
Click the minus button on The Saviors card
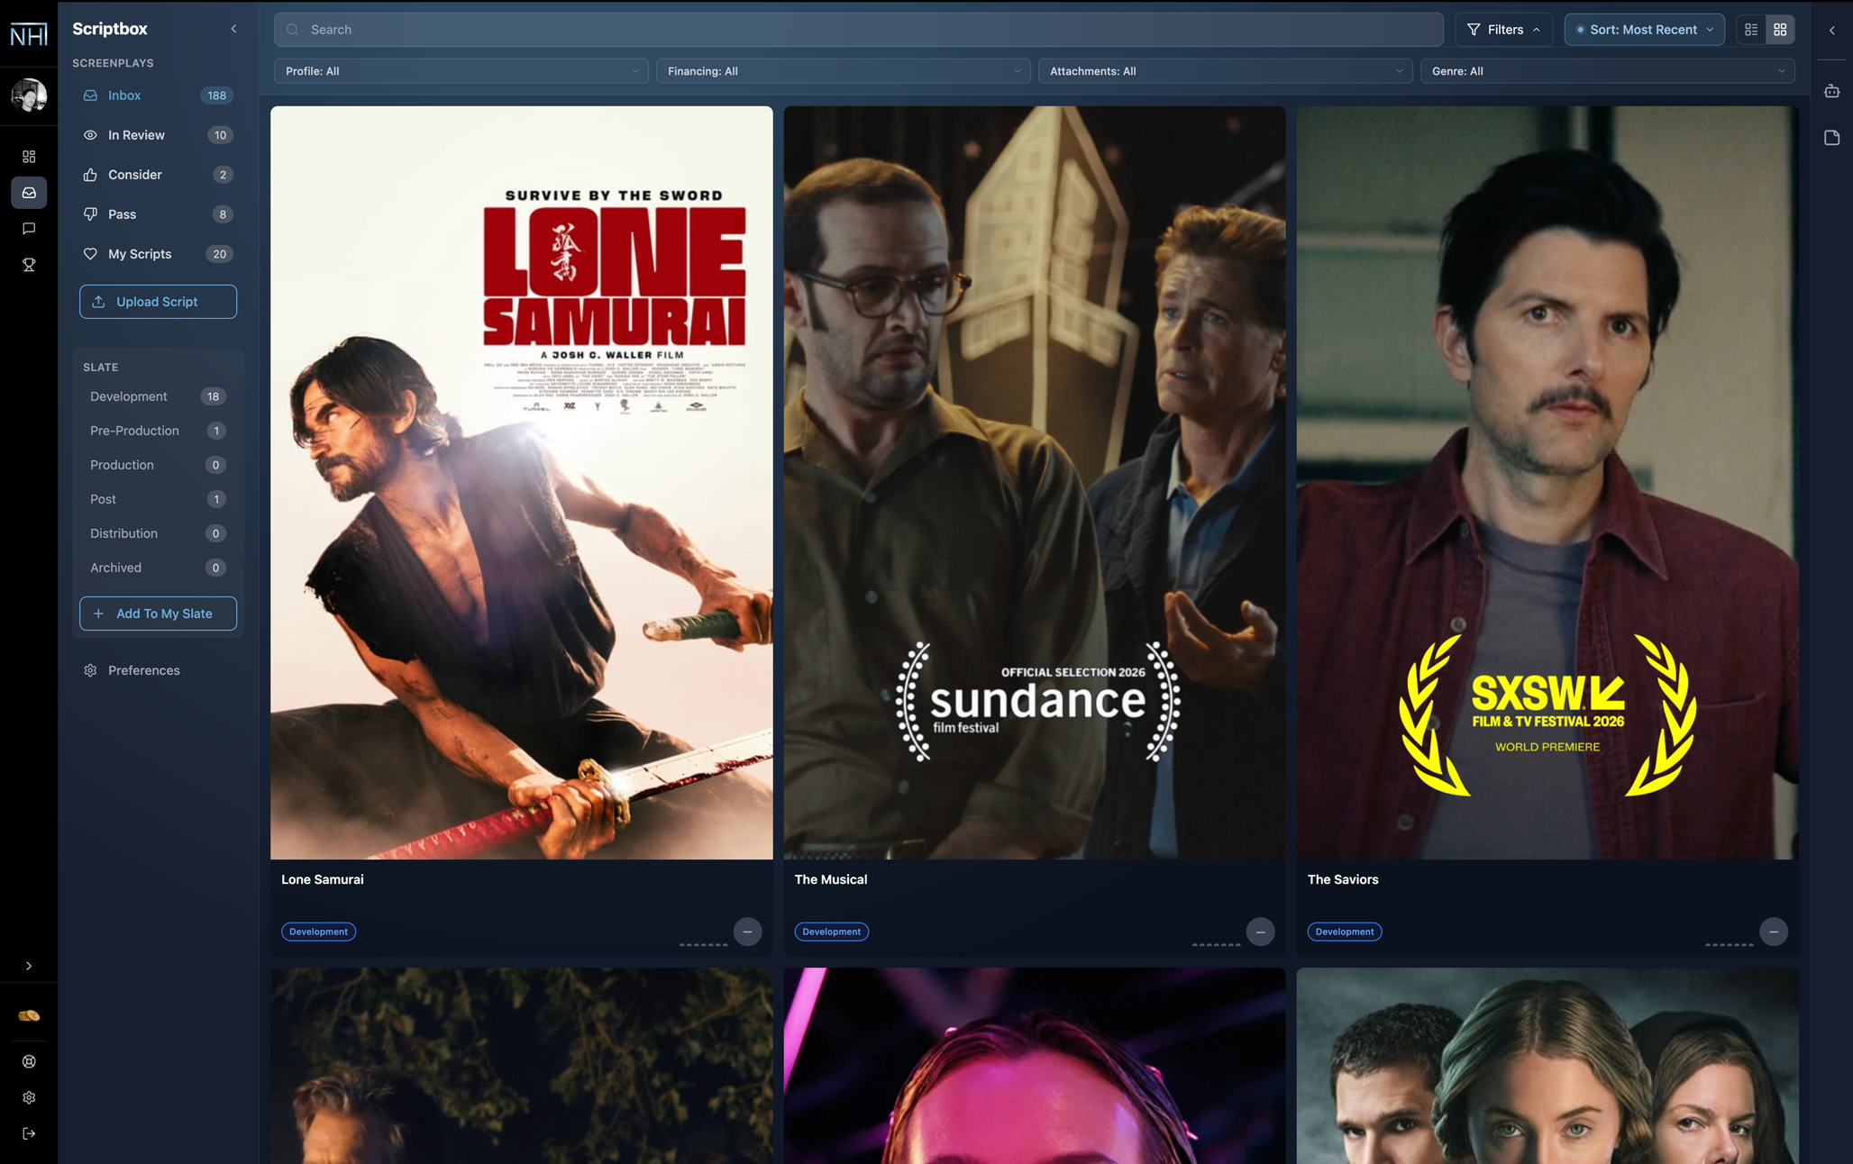pyautogui.click(x=1773, y=932)
